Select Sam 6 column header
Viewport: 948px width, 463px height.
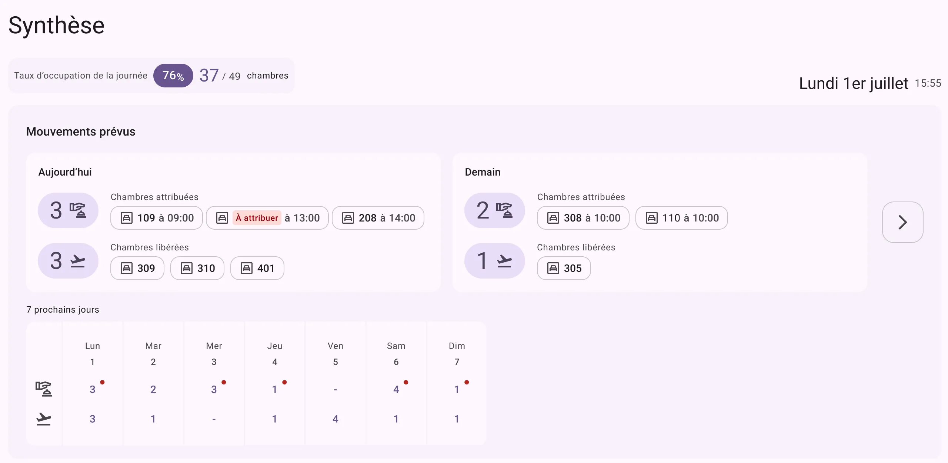point(396,354)
